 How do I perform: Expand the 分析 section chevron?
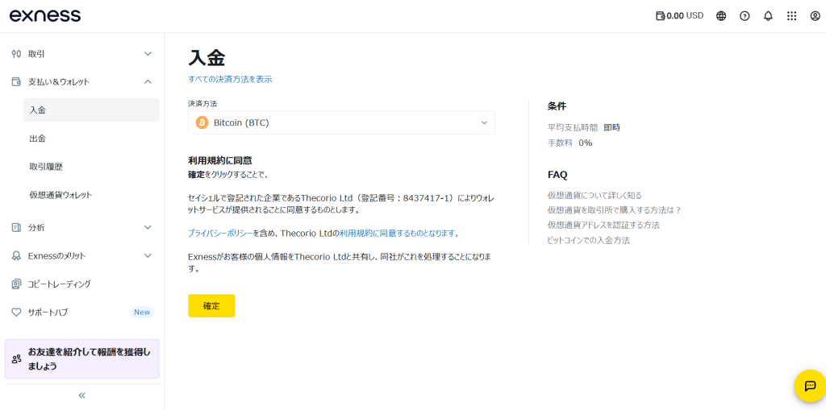(x=148, y=227)
